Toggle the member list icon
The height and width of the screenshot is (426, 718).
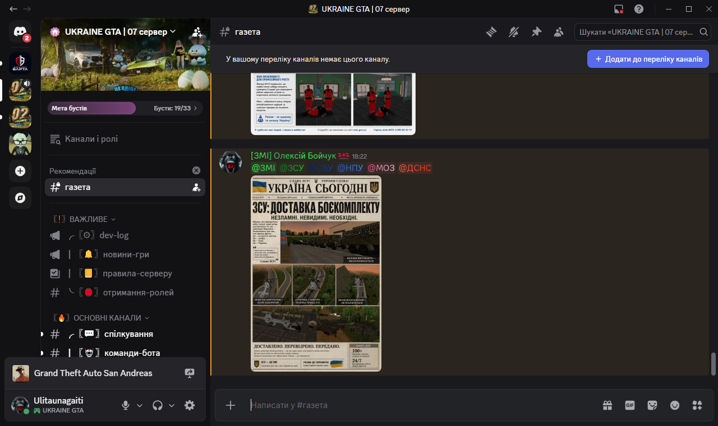559,32
